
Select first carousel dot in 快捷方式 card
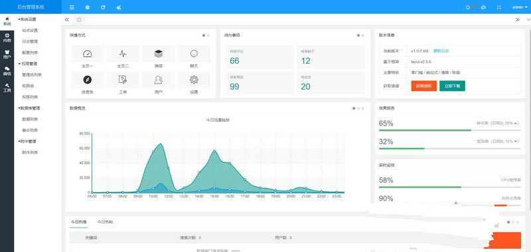(204, 35)
